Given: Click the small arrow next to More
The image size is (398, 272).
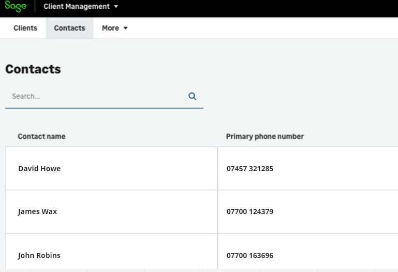Looking at the screenshot, I should point(125,28).
